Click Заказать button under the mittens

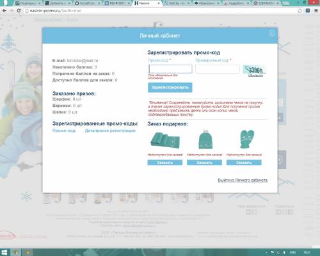coord(244,163)
